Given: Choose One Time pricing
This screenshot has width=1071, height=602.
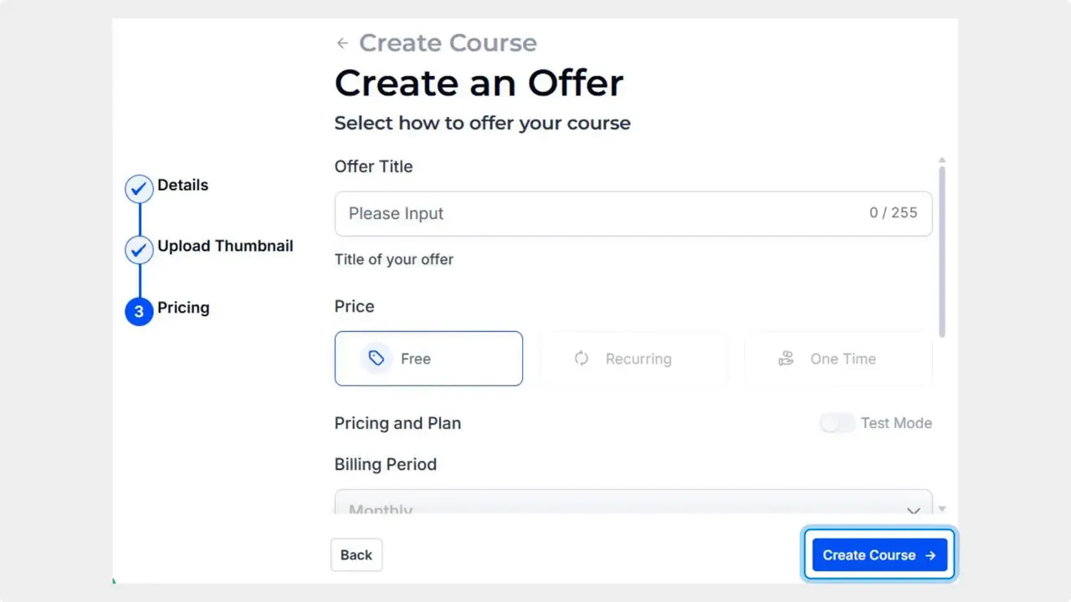Looking at the screenshot, I should [837, 358].
